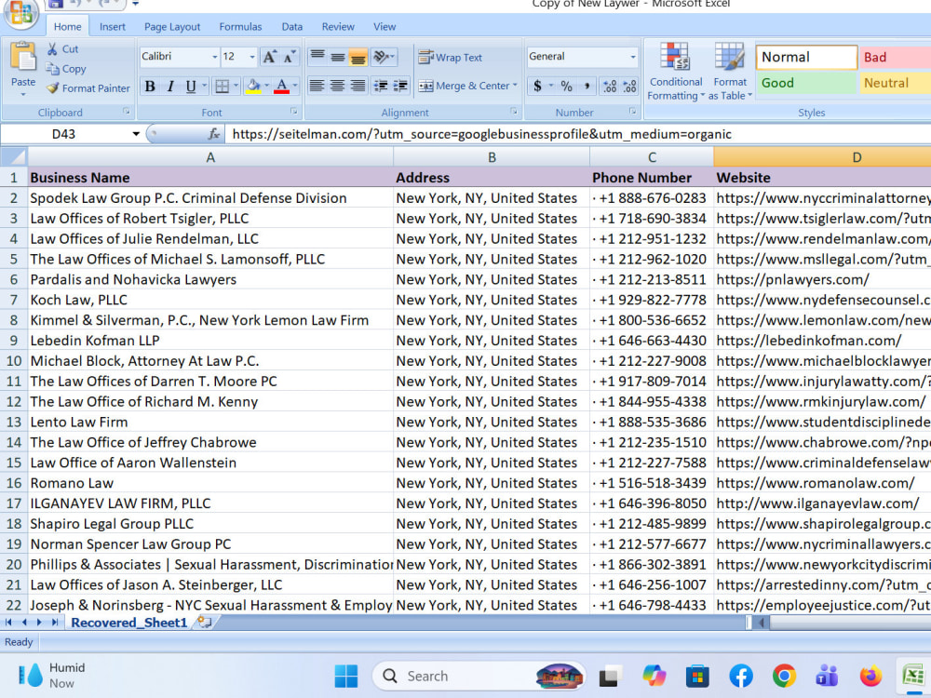Switch to the Formulas tab
931x698 pixels.
[240, 27]
